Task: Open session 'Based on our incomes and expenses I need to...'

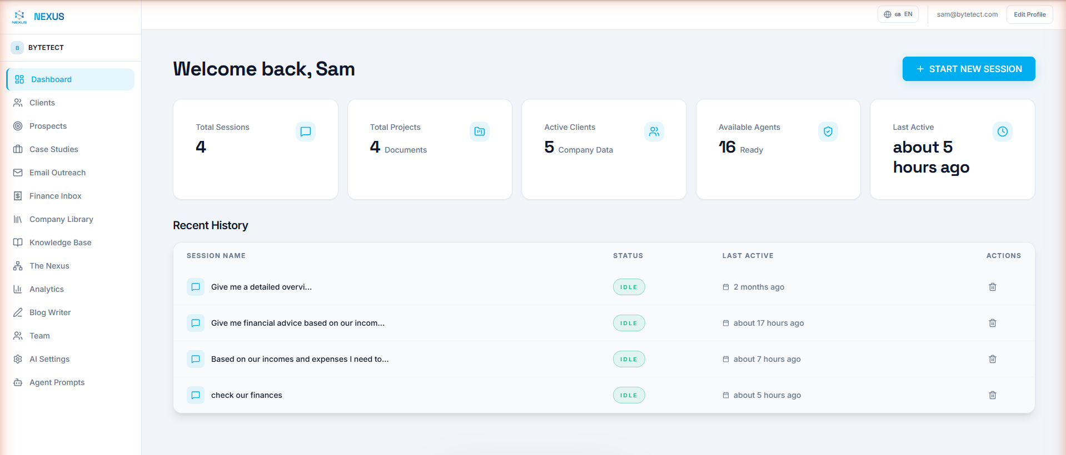Action: [x=300, y=359]
